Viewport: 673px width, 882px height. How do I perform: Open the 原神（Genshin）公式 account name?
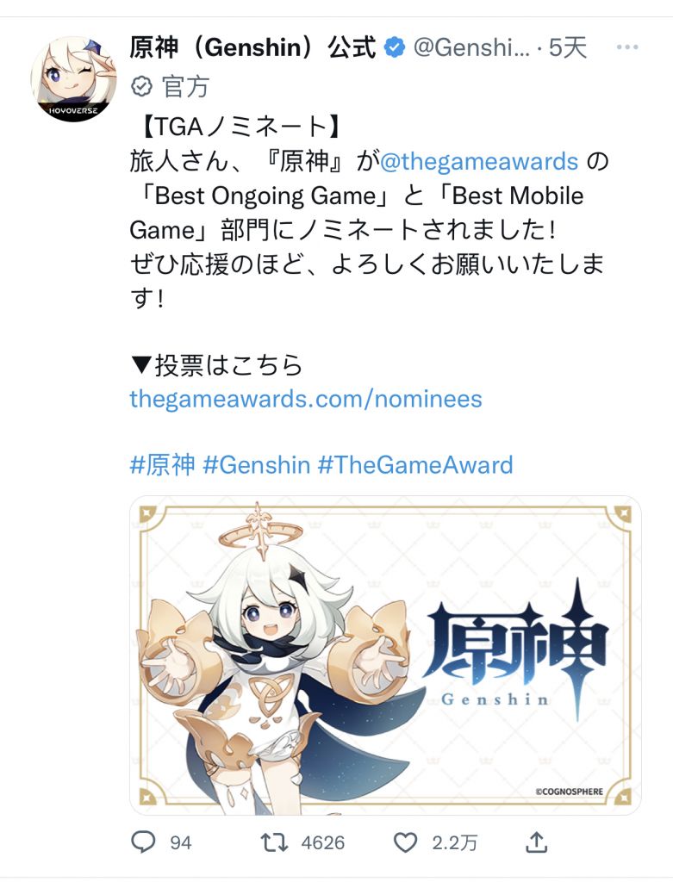(252, 47)
